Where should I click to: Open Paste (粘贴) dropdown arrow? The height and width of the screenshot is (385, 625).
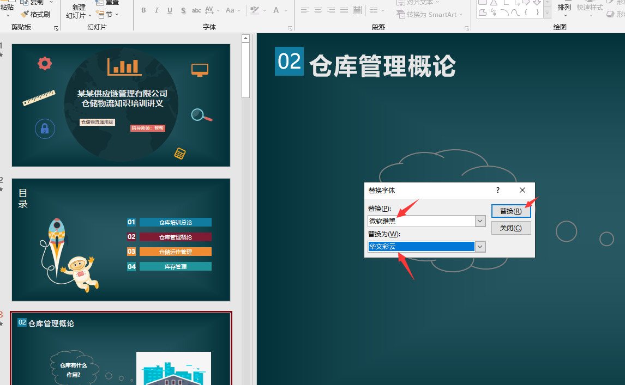point(8,15)
